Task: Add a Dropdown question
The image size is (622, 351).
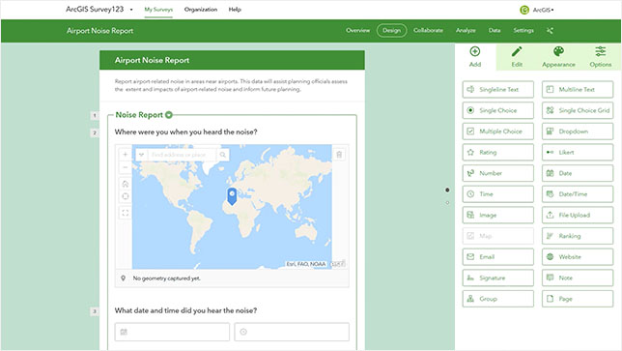Action: (578, 132)
